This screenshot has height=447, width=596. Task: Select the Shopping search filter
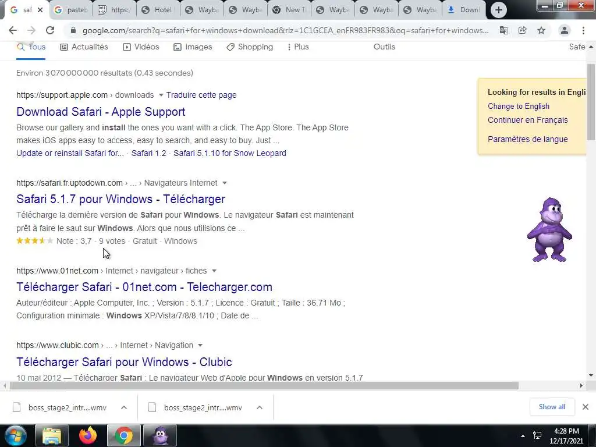pos(250,47)
